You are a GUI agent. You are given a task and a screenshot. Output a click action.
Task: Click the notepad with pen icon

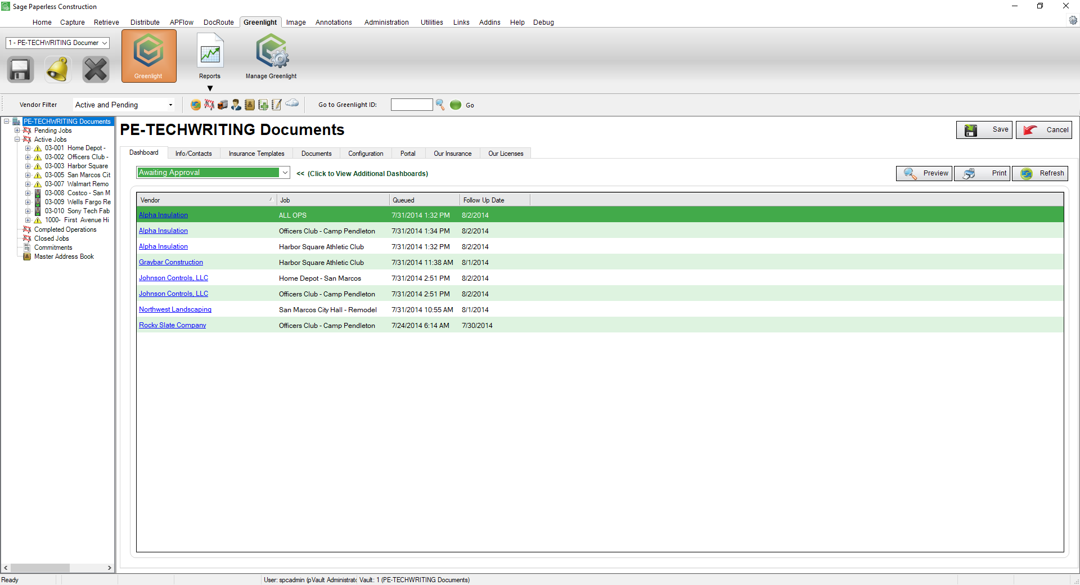pyautogui.click(x=277, y=105)
